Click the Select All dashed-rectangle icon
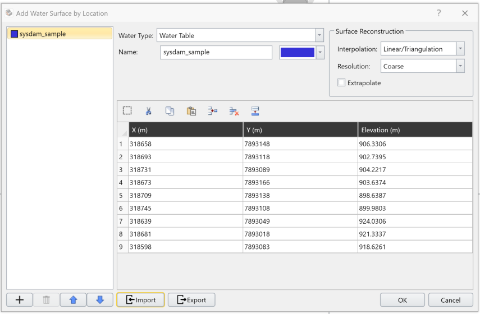 pos(127,111)
